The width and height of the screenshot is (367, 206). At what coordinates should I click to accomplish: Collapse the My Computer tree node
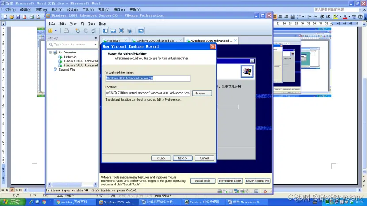(x=50, y=52)
